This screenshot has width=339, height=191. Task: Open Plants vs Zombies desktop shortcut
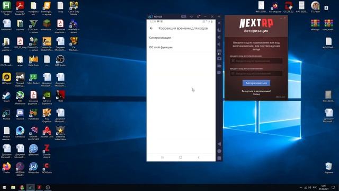click(x=33, y=44)
